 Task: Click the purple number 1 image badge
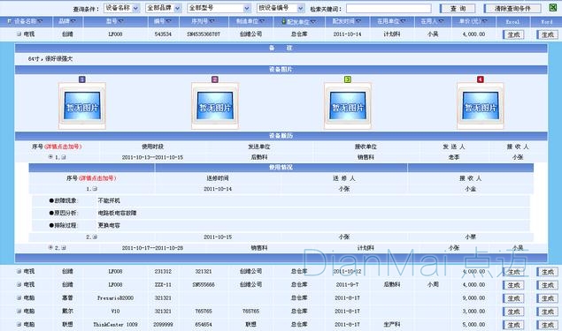pyautogui.click(x=82, y=79)
